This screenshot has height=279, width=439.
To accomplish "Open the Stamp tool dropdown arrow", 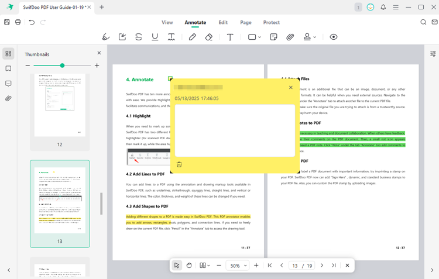I will [x=315, y=37].
